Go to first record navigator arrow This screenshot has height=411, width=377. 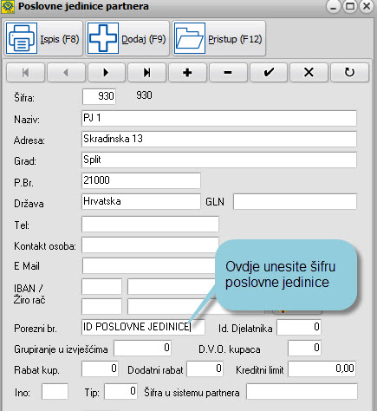(25, 73)
